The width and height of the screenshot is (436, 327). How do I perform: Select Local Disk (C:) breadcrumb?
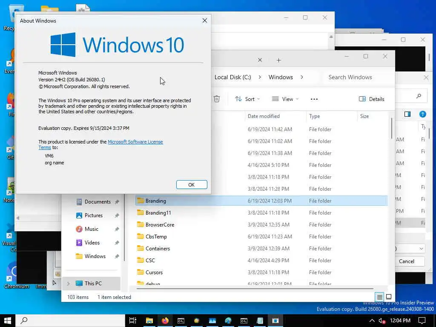[x=233, y=77]
